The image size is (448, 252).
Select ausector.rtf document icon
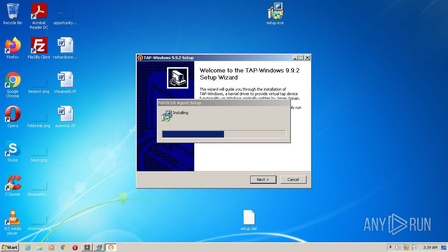(65, 117)
